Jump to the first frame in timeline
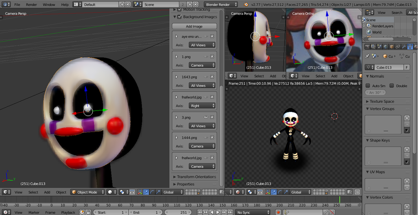This screenshot has height=215, width=418. 200,212
